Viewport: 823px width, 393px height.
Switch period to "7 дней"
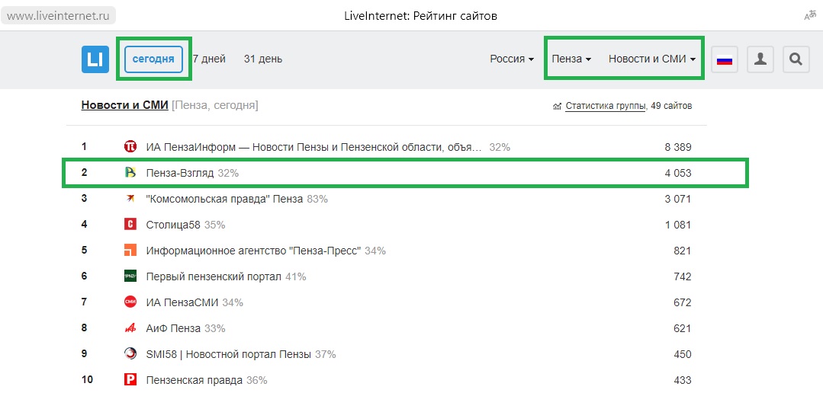(x=210, y=59)
